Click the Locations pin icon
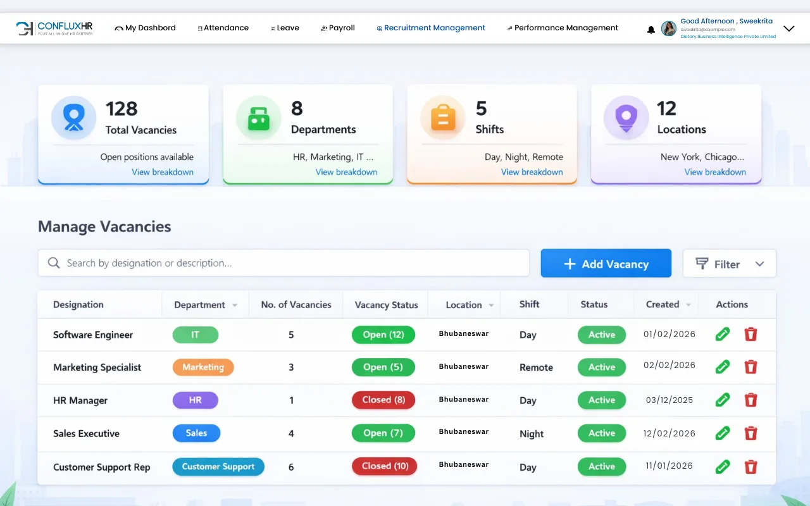 (626, 118)
